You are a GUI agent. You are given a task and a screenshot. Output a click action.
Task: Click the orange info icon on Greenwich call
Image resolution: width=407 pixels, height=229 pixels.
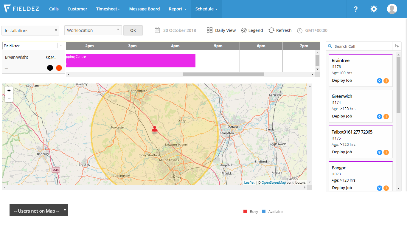(x=386, y=116)
